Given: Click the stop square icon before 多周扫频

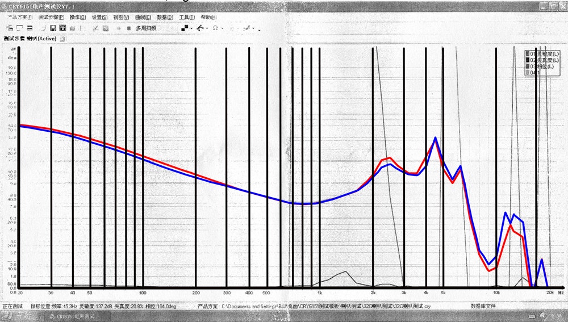Looking at the screenshot, I should point(129,28).
